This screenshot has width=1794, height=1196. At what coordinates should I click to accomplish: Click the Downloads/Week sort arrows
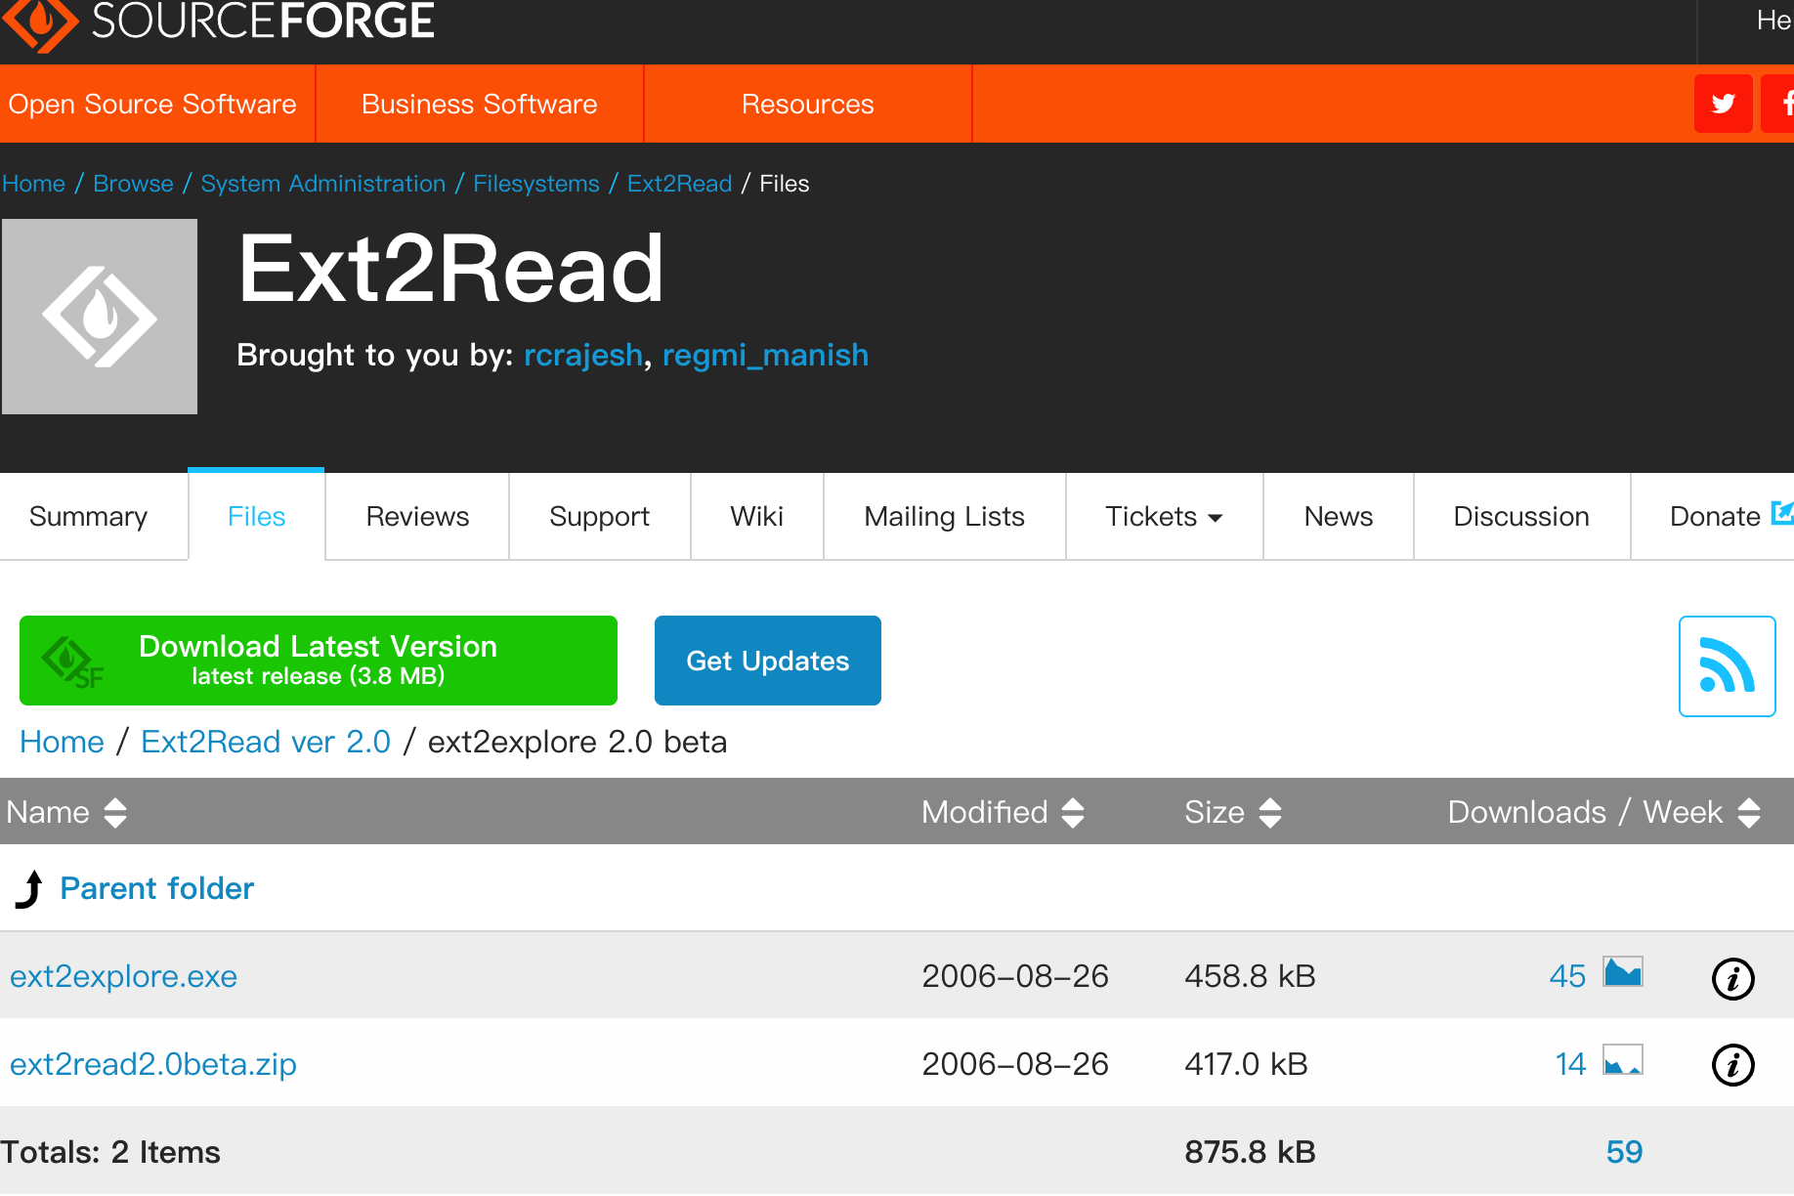click(1750, 812)
